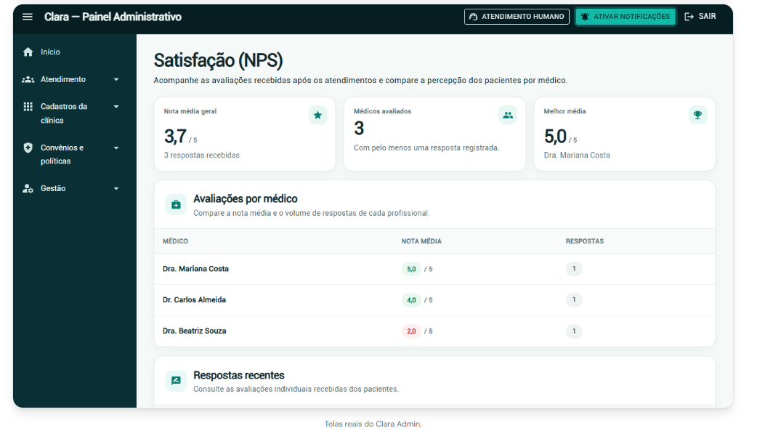The height and width of the screenshot is (444, 765).
Task: Select the Dra. Beatriz Souza row name
Action: [x=194, y=331]
